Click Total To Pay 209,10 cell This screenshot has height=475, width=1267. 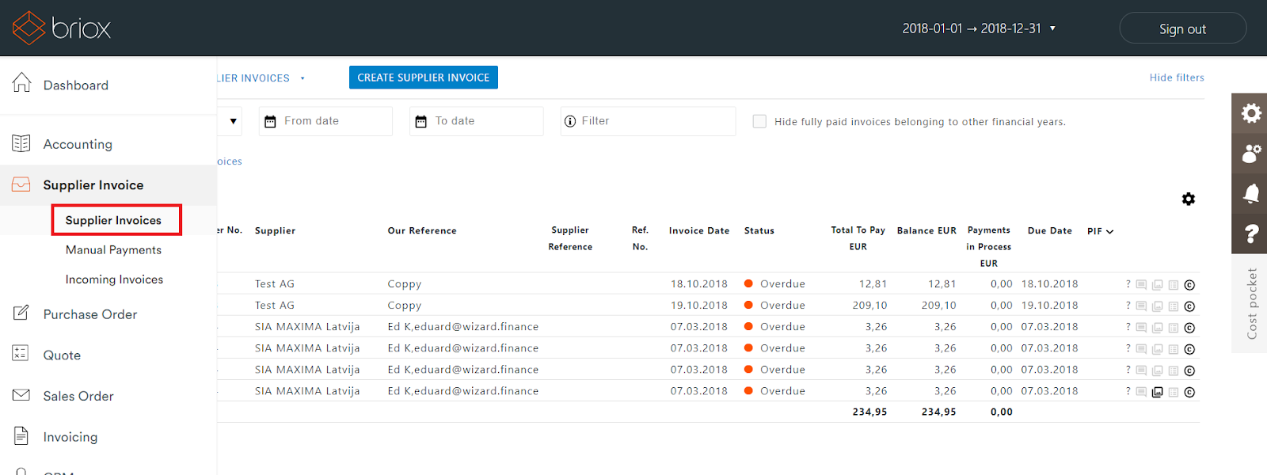click(x=869, y=305)
